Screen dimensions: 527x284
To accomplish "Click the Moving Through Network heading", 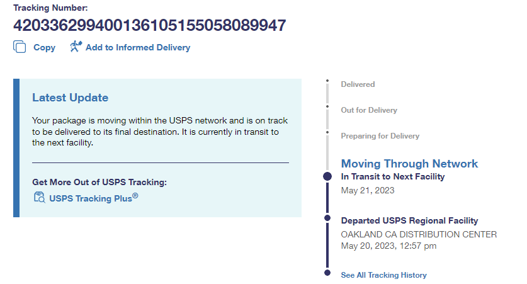I will (x=409, y=164).
